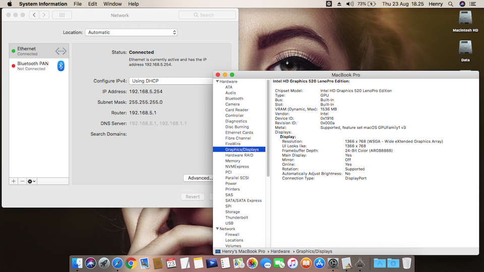Open Finder from the dock

pos(77,263)
